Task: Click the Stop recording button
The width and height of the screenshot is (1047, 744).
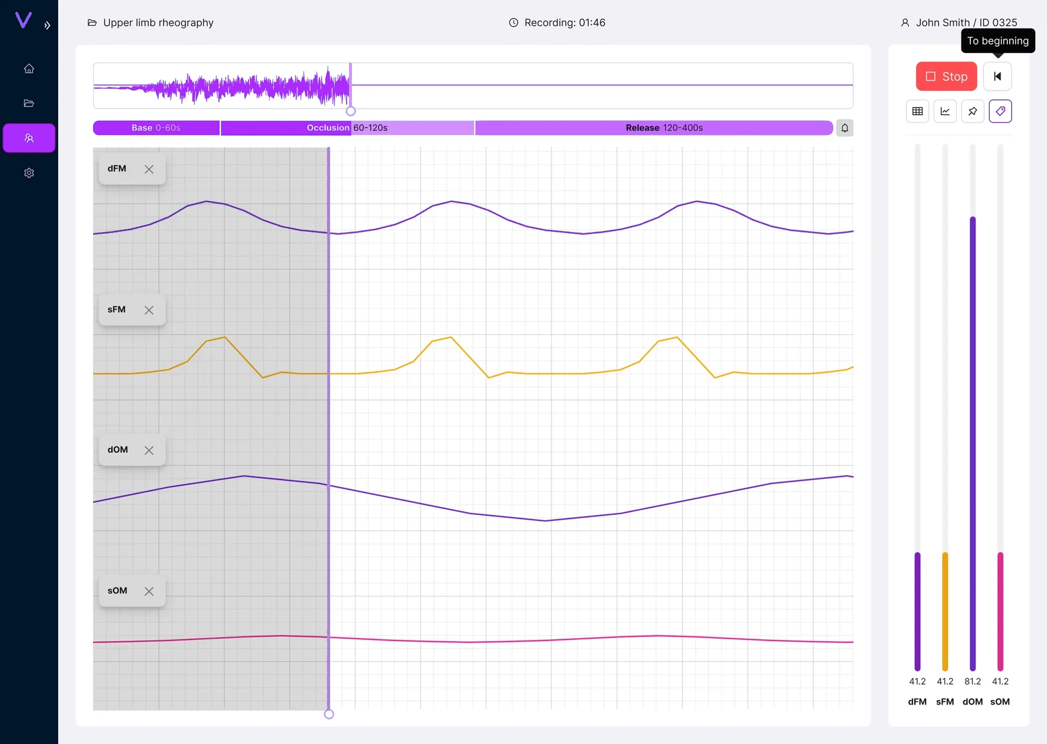Action: coord(946,76)
